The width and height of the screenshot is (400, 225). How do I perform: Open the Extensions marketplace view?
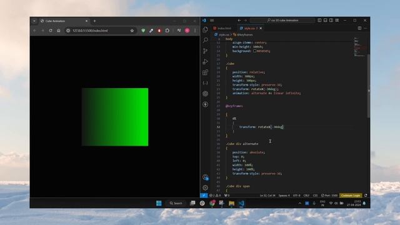[206, 72]
